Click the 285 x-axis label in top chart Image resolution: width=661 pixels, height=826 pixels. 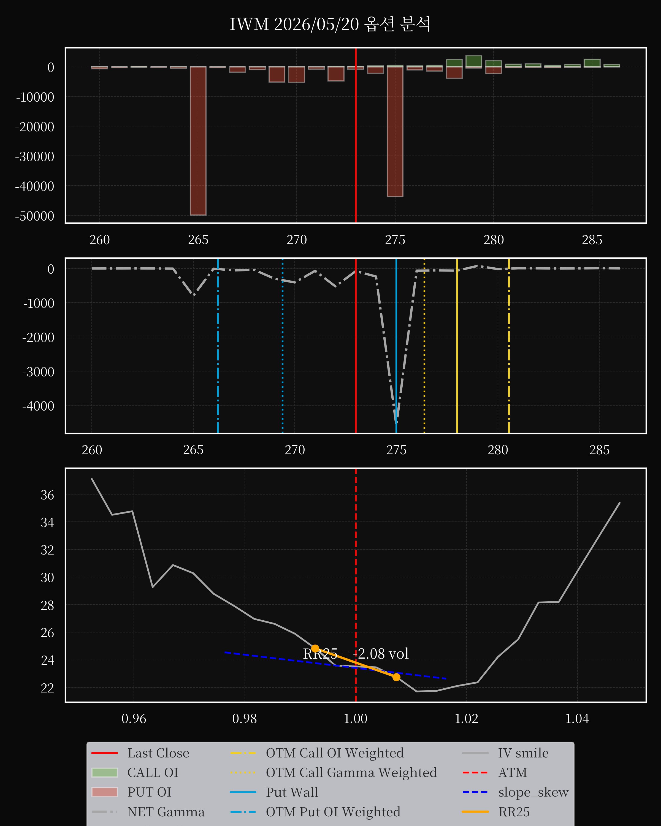(592, 240)
